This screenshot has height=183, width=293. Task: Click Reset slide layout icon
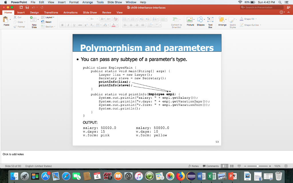click(43, 22)
